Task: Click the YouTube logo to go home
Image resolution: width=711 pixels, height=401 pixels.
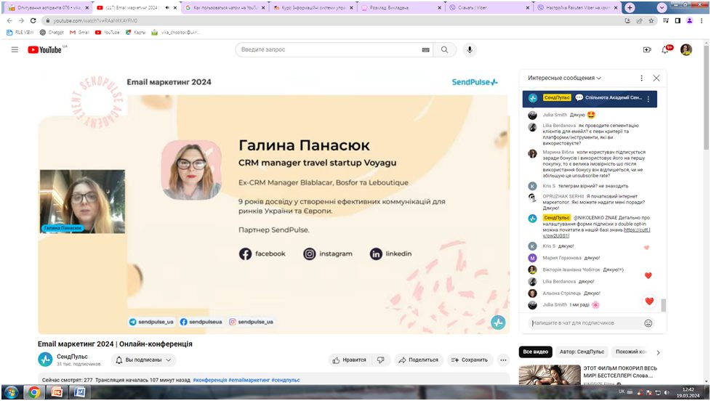Action: (46, 49)
